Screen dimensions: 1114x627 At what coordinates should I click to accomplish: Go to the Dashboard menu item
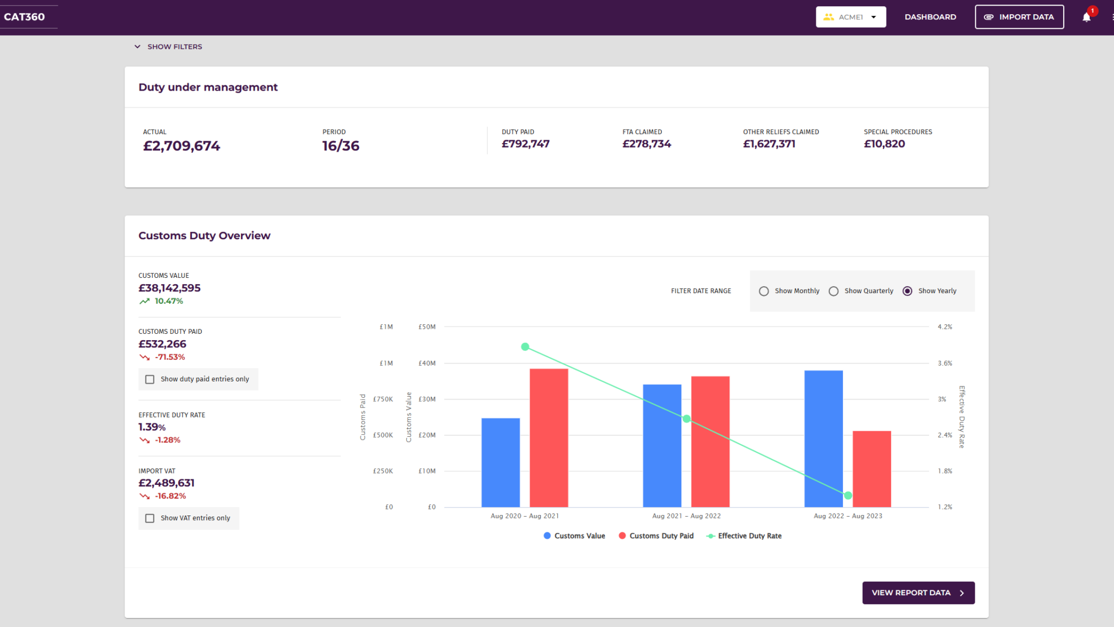(x=930, y=17)
